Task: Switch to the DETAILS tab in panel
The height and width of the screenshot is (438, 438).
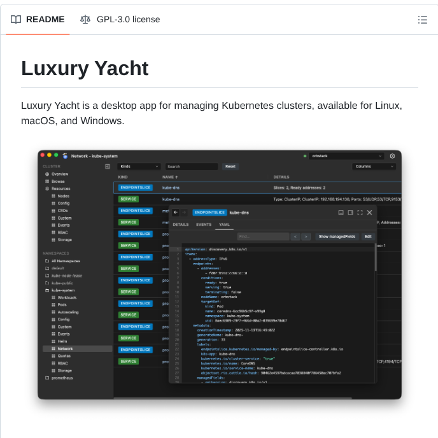Action: point(181,225)
